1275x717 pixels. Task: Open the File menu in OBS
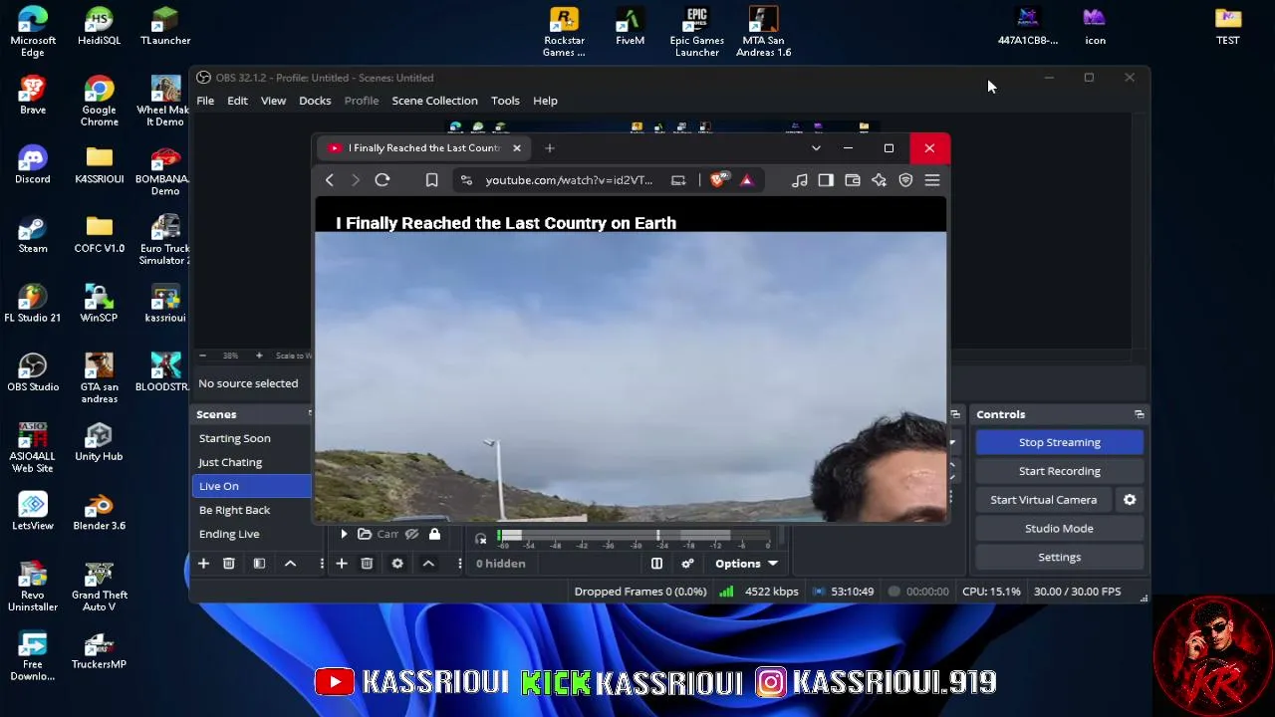pos(205,101)
